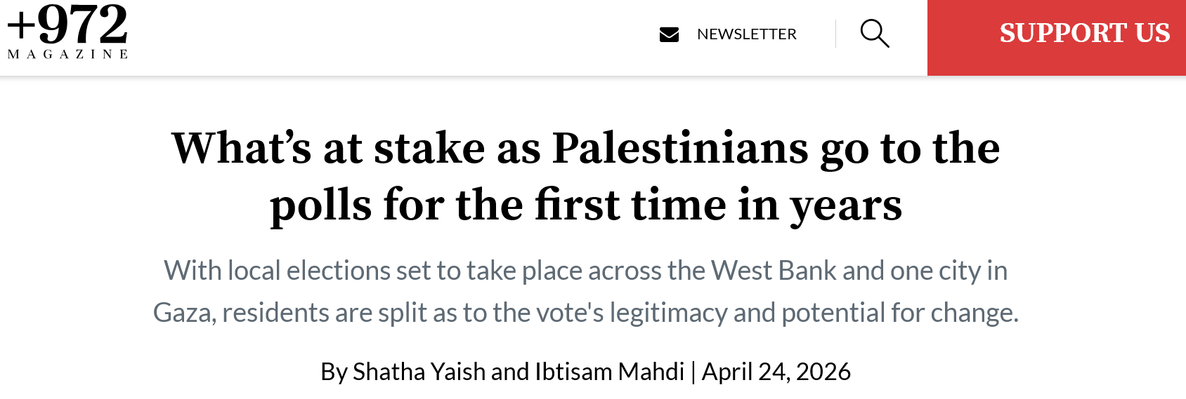Click the word "years" ending the headline

coord(845,205)
